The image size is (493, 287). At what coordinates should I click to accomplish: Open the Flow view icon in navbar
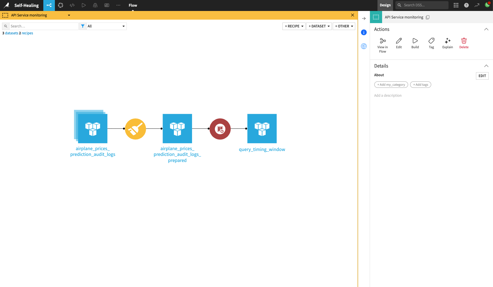coord(49,5)
